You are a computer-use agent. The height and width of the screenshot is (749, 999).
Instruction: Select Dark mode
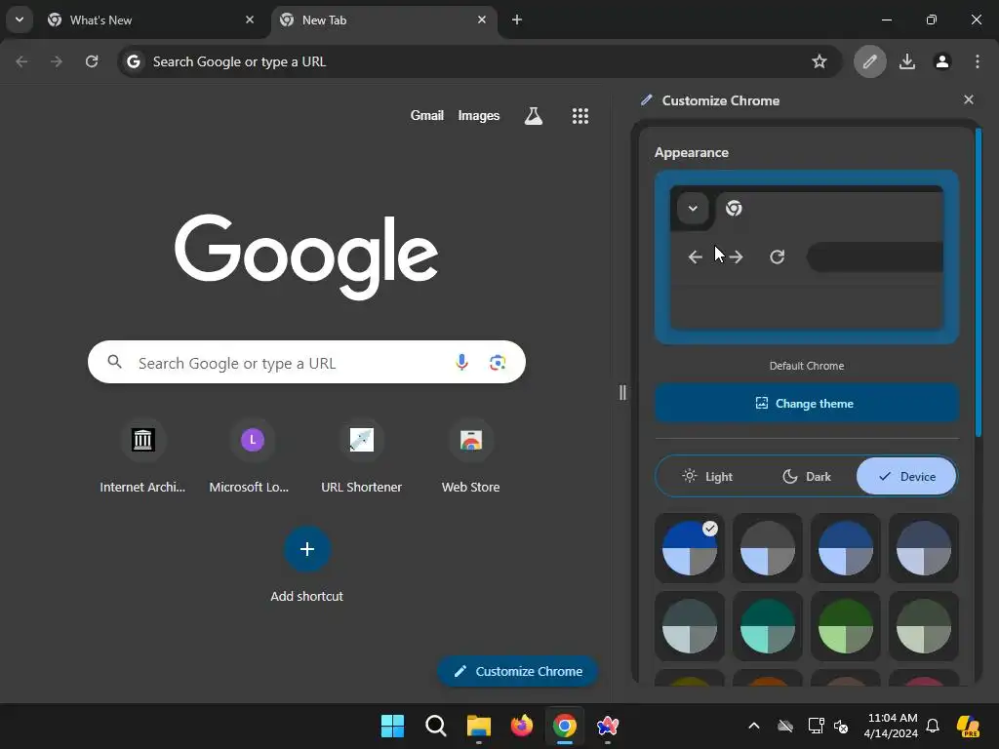(x=807, y=476)
